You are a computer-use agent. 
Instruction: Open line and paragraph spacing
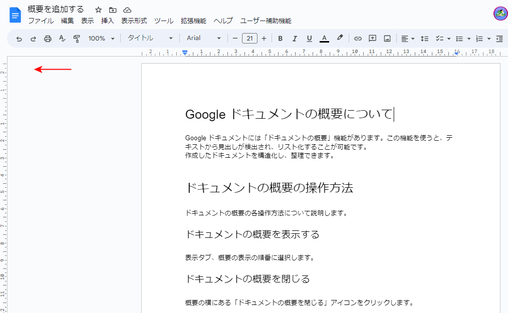424,39
